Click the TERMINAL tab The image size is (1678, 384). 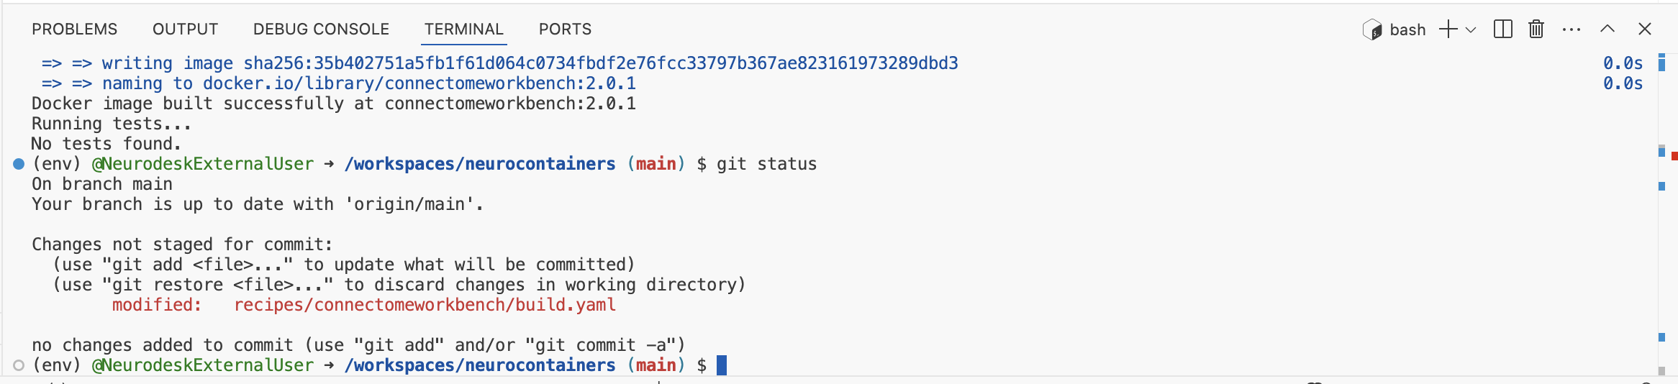point(463,29)
